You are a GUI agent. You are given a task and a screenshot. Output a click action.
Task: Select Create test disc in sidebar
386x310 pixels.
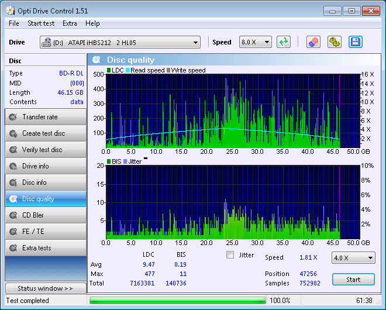point(46,133)
